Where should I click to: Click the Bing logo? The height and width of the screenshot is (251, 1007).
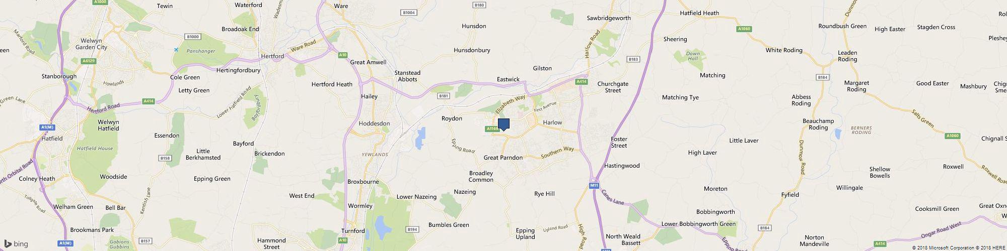click(x=16, y=244)
